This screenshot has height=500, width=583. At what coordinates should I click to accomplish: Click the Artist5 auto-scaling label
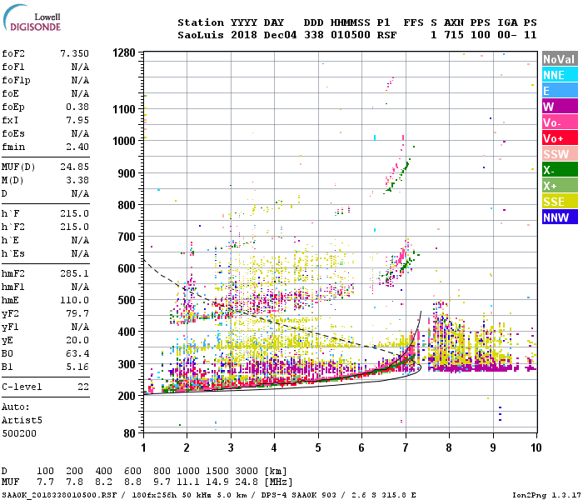(x=22, y=420)
